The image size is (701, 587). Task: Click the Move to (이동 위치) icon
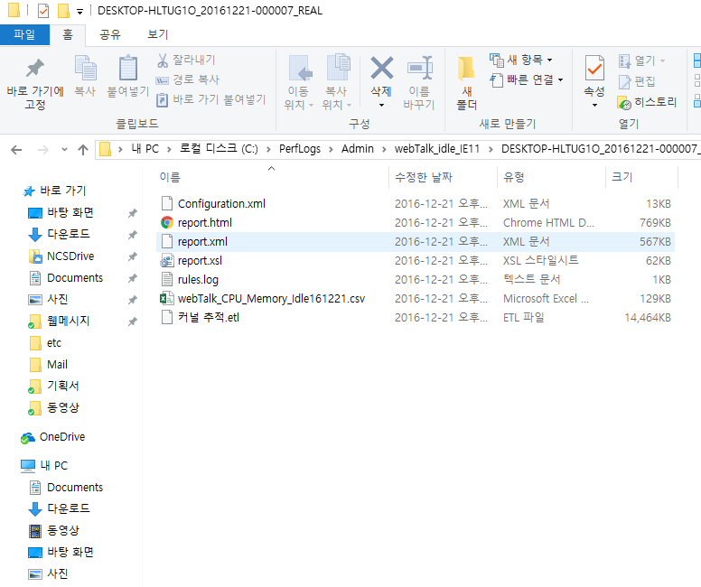coord(300,68)
